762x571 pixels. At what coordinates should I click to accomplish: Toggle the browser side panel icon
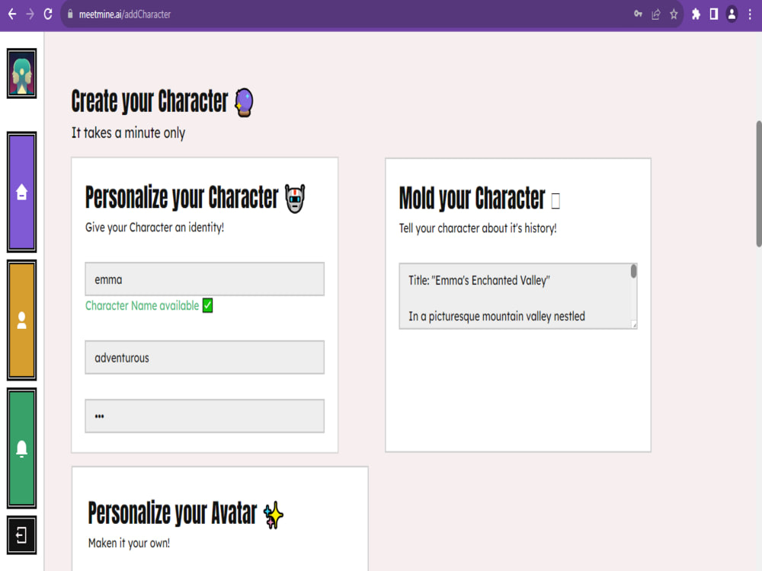pyautogui.click(x=713, y=14)
